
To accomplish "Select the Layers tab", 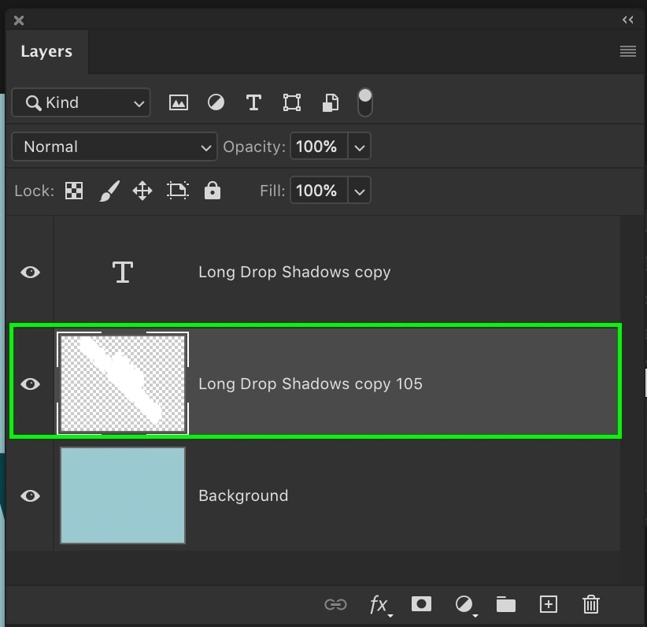I will 46,52.
